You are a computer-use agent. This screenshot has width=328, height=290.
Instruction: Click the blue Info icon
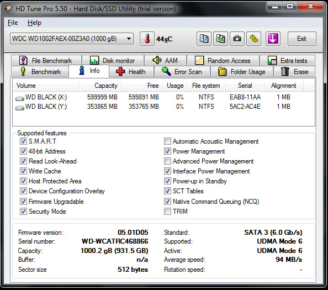coord(82,70)
